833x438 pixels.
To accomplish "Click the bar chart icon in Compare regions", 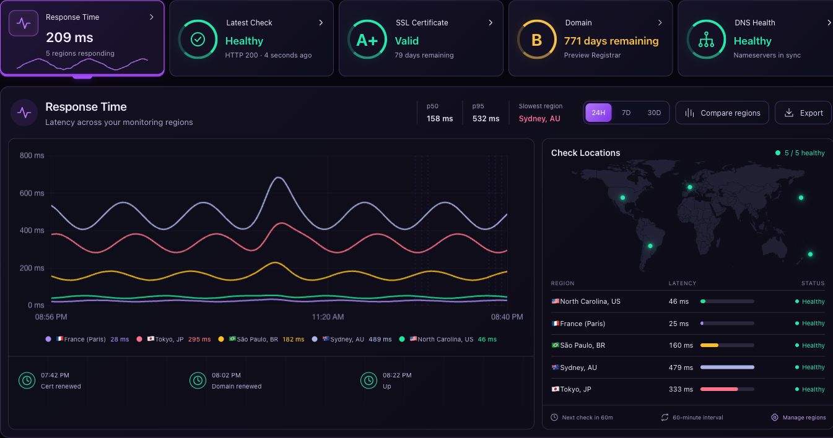I will point(689,113).
